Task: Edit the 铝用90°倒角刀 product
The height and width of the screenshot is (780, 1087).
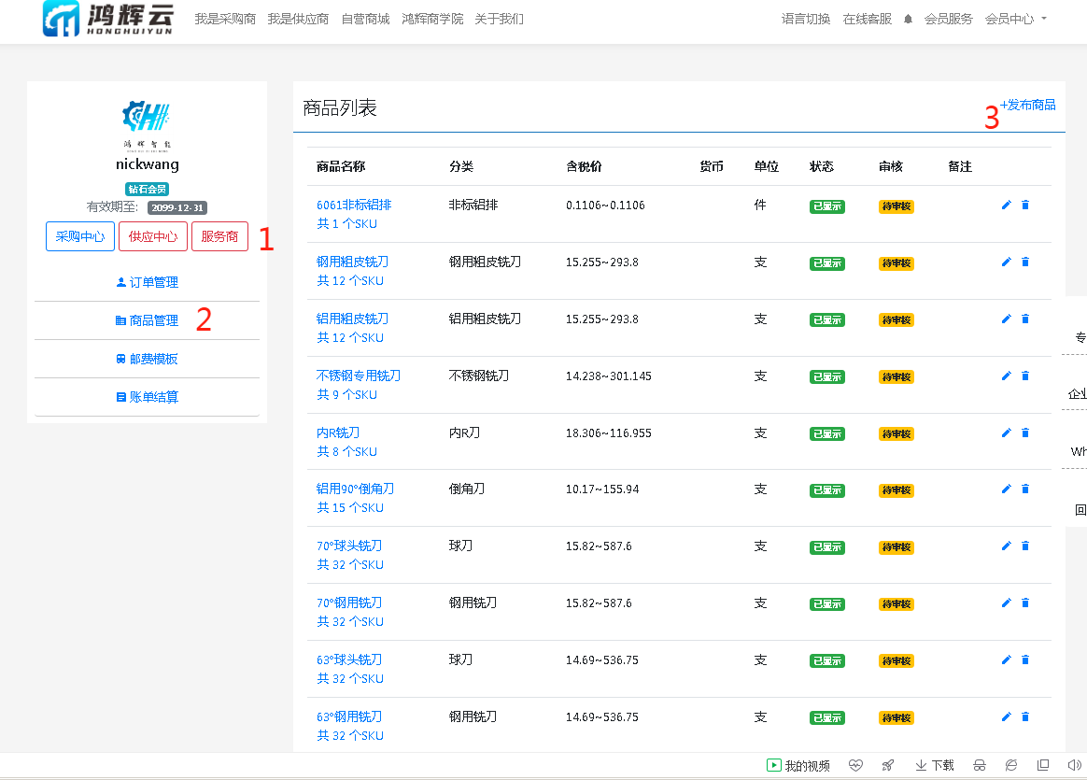Action: point(1006,489)
